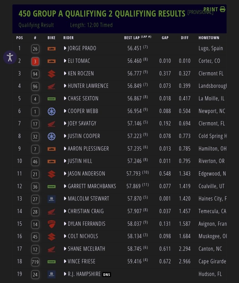Screen dimensions: 239x283
Task: Click Eli Tomac's red number 3 badge
Action: 35,61
